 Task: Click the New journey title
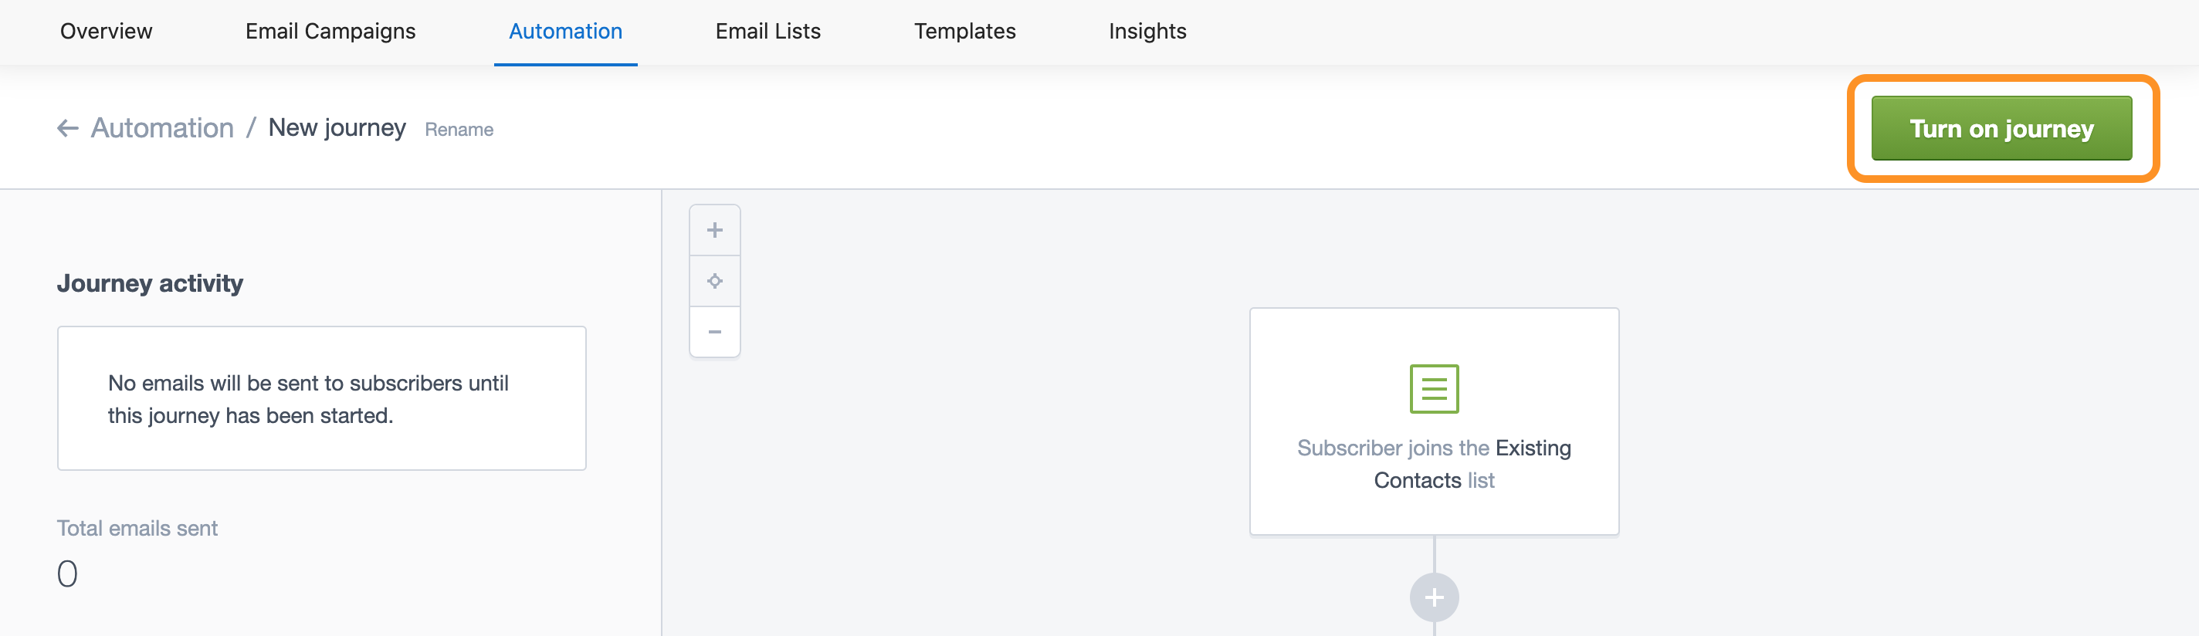click(x=337, y=127)
